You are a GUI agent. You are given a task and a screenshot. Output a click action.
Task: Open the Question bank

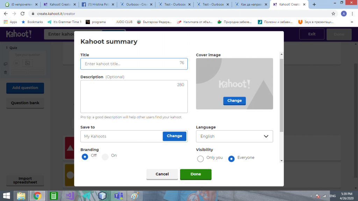25,103
